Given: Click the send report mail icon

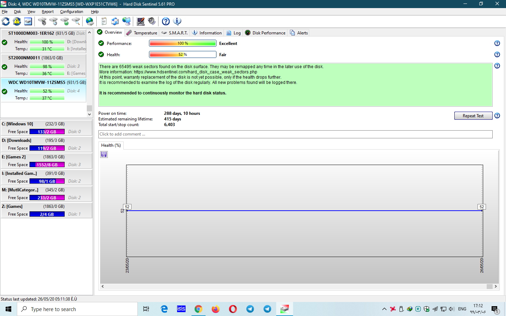Looking at the screenshot, I should [x=115, y=21].
